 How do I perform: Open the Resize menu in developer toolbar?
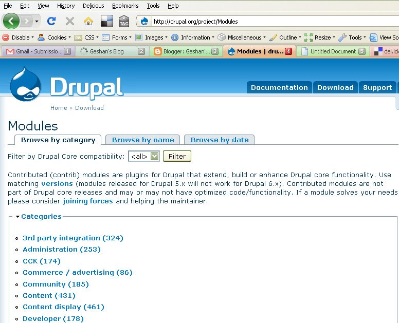320,37
